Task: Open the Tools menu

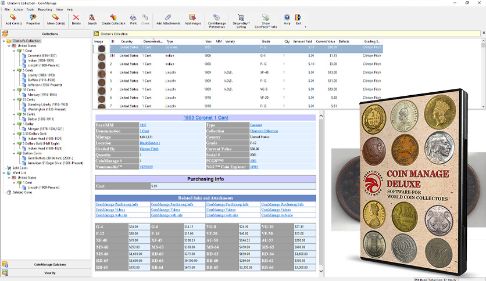Action: point(30,10)
